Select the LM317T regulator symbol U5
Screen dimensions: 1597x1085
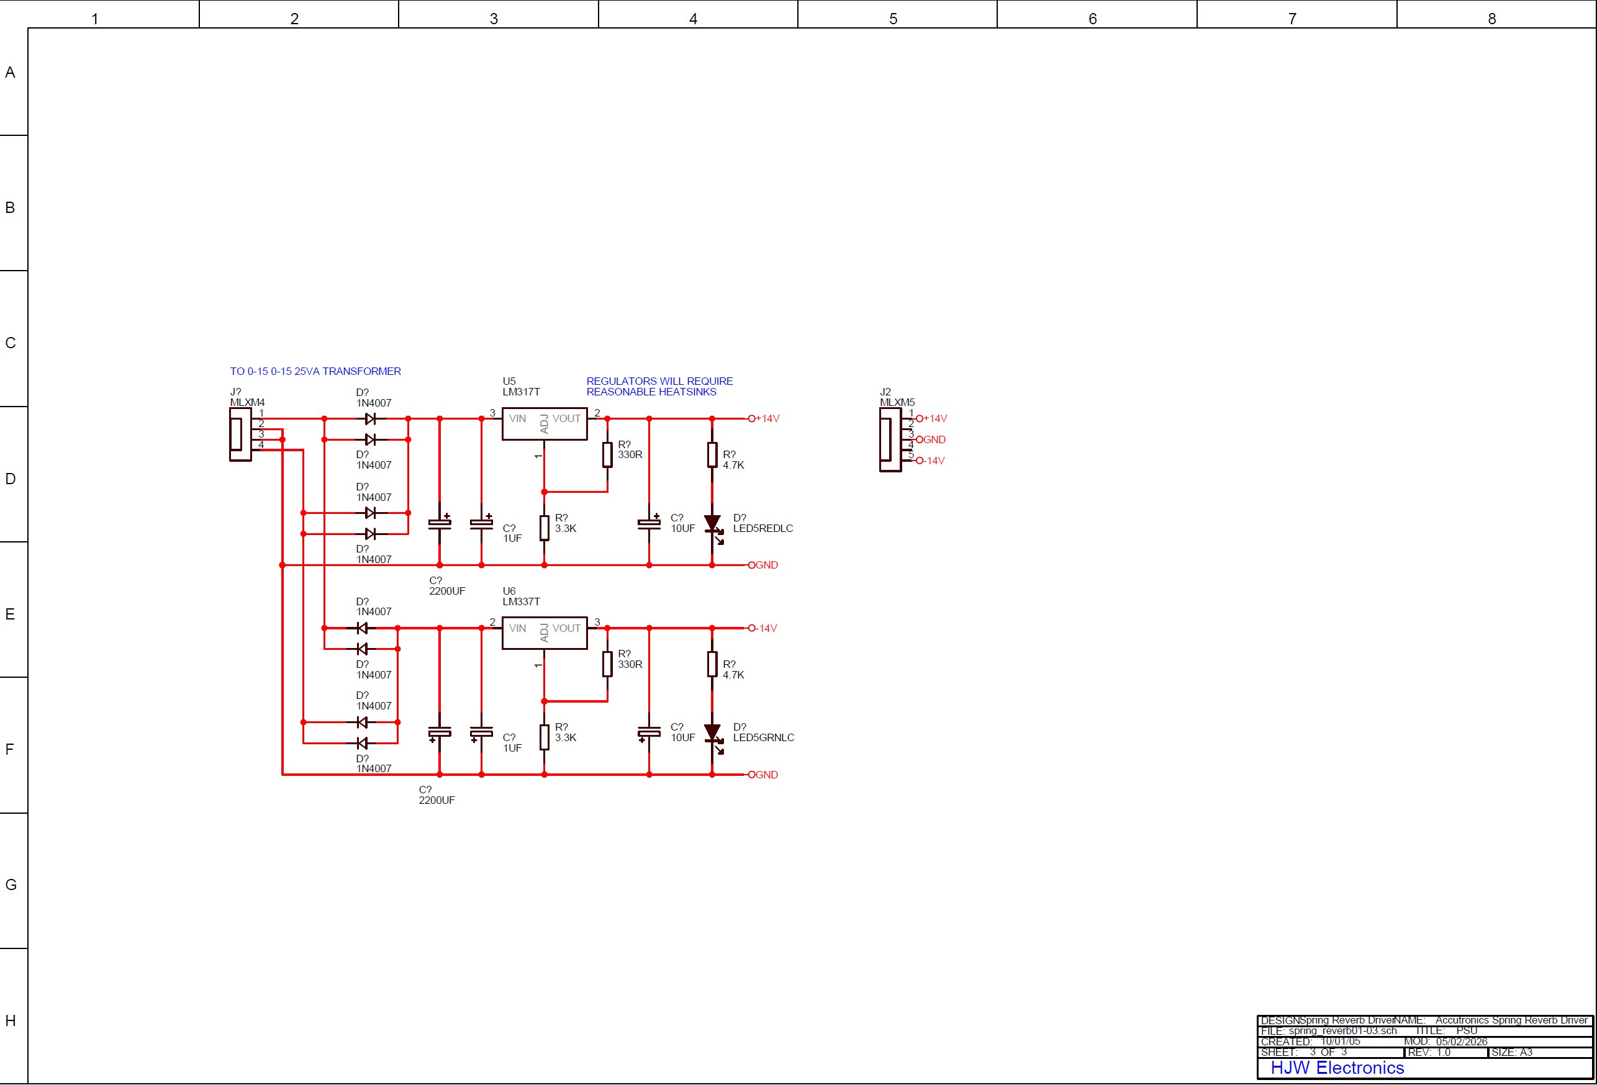click(x=545, y=423)
